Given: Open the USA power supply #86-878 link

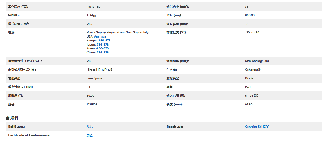Looking at the screenshot, I should [100, 37].
